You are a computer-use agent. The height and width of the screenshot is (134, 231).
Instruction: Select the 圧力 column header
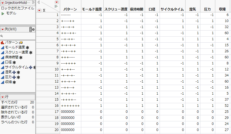coord(207,9)
